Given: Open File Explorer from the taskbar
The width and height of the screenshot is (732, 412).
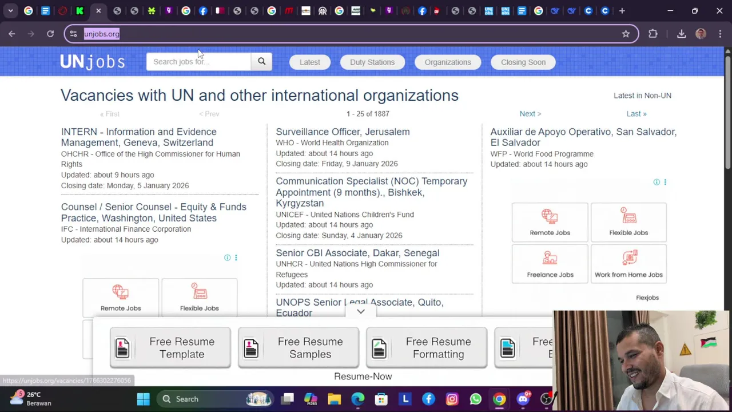Looking at the screenshot, I should point(334,399).
